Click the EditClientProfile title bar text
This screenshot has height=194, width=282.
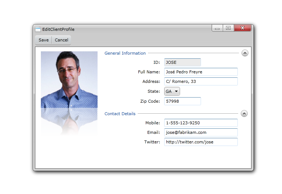(x=58, y=29)
